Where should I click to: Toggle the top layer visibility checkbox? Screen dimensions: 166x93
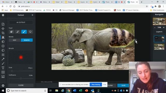[163, 41]
